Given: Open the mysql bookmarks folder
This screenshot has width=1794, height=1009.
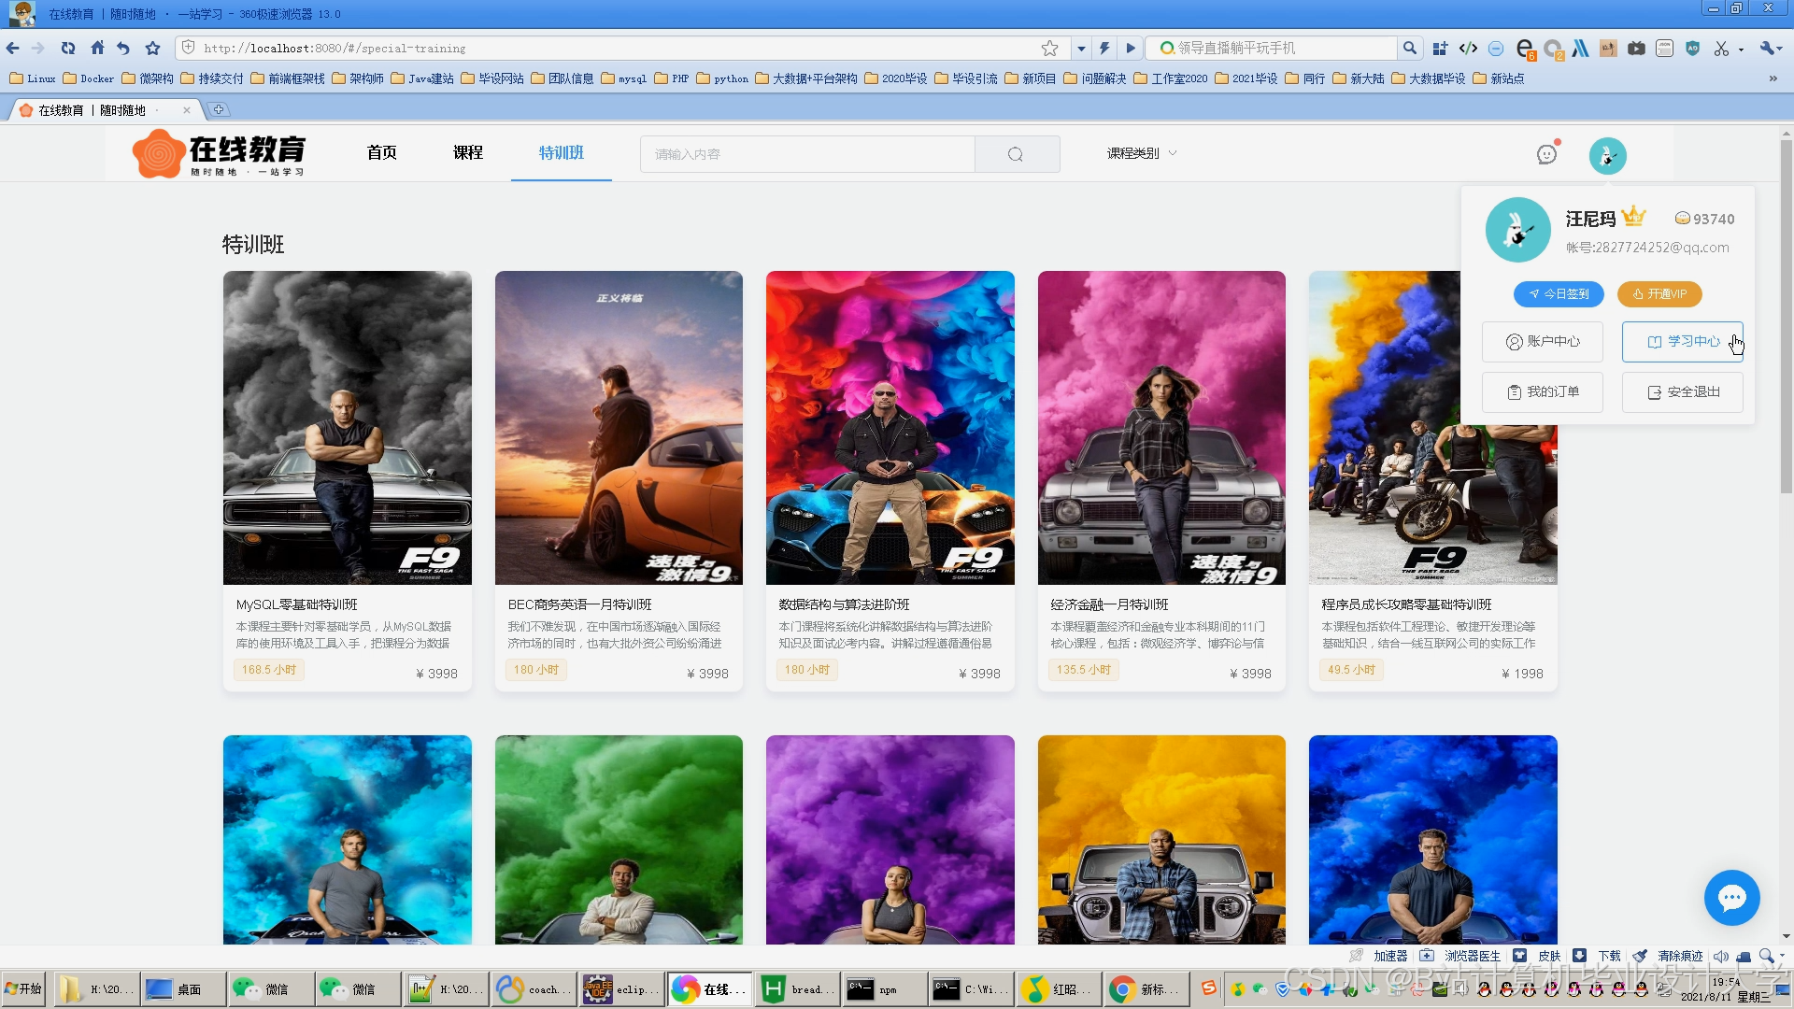Looking at the screenshot, I should point(624,78).
